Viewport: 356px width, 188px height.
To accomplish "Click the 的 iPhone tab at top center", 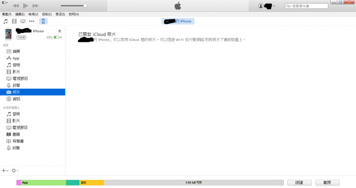I will (178, 21).
